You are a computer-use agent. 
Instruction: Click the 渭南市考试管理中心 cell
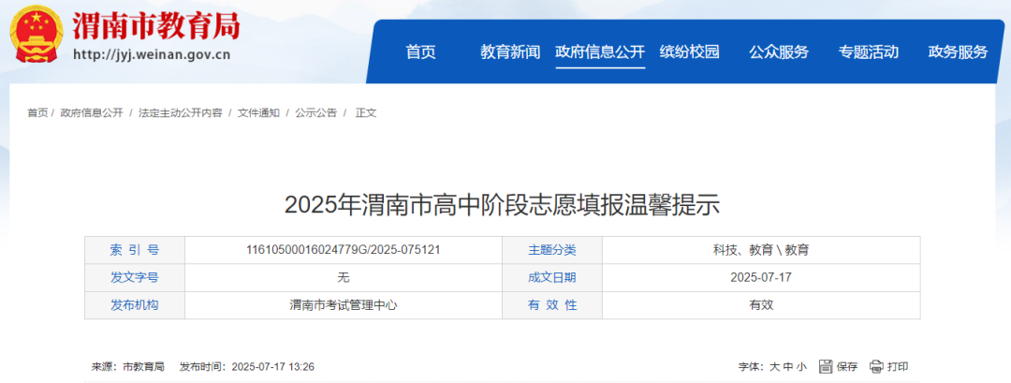344,305
